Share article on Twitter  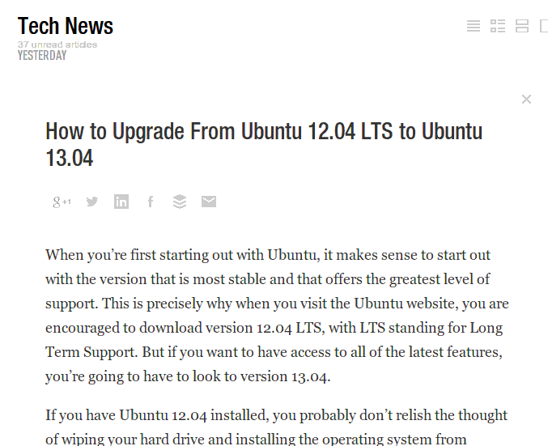[92, 202]
